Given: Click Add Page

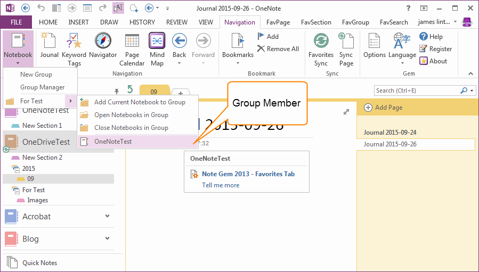Looking at the screenshot, I should 384,108.
